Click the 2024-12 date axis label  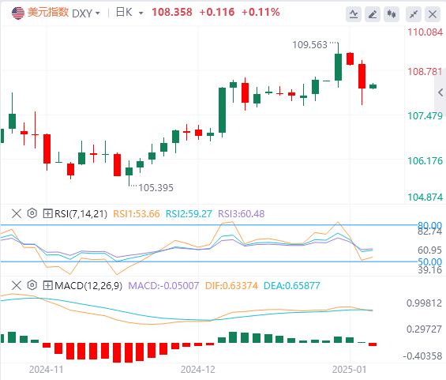(x=198, y=370)
